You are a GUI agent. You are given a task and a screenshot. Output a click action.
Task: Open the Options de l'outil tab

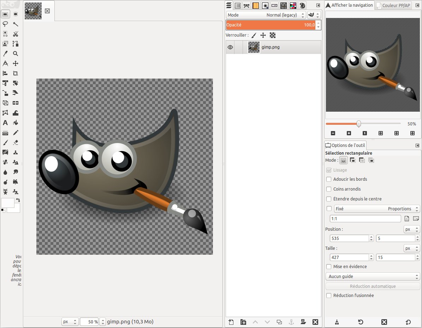[345, 145]
